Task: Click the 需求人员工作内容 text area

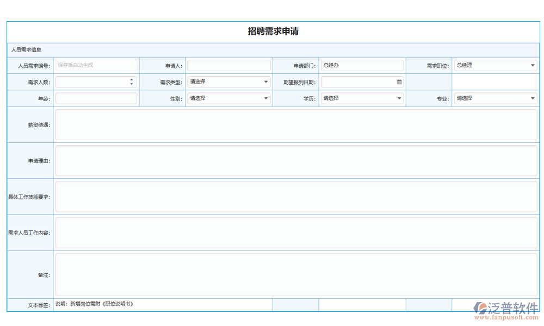Action: tap(296, 233)
